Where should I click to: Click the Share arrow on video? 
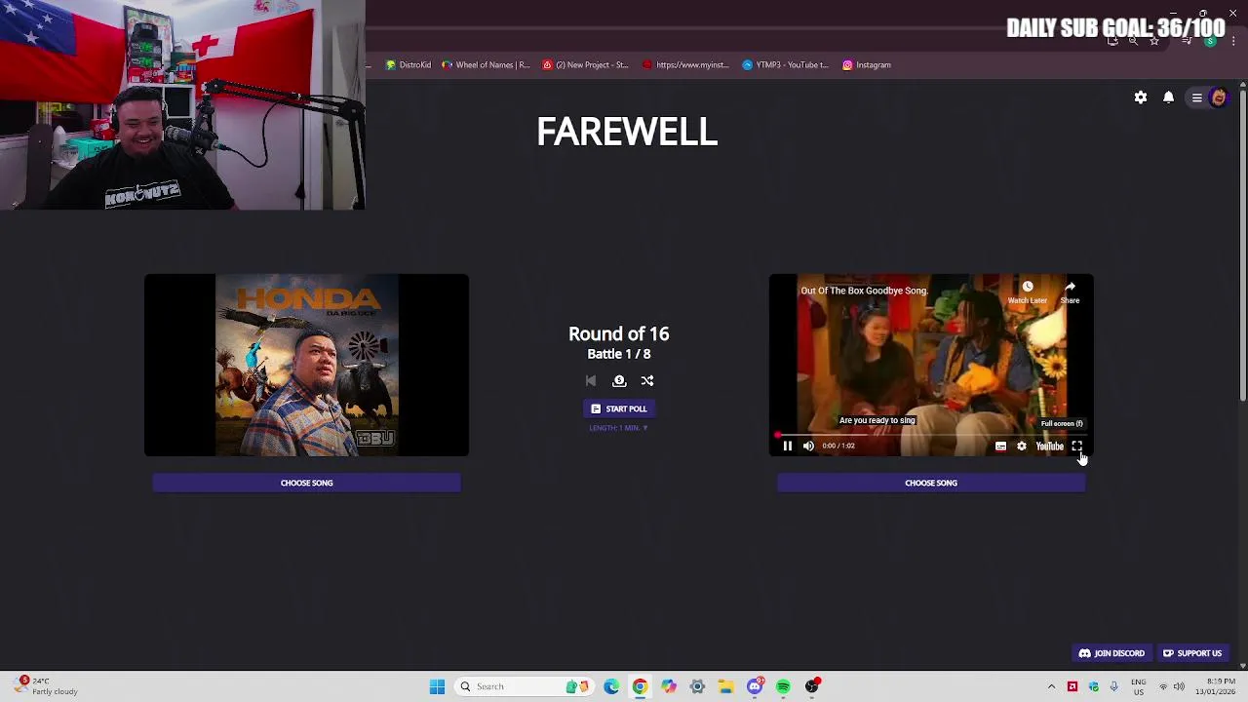(1070, 287)
